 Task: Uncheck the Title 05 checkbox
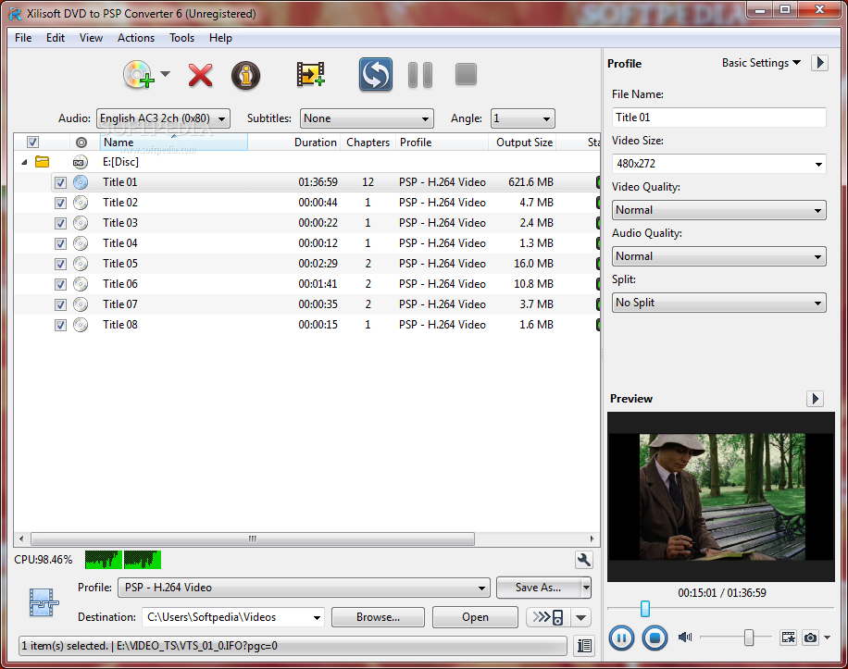coord(60,265)
